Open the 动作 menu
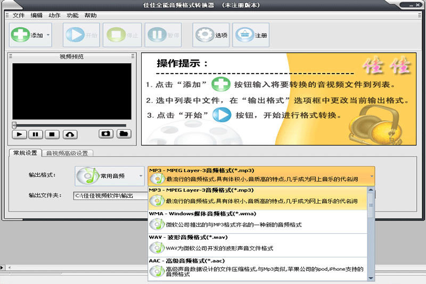The image size is (426, 284). [54, 15]
